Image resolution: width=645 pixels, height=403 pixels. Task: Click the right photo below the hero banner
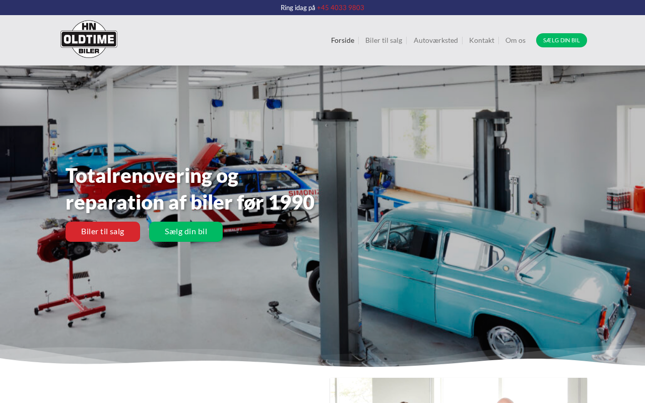click(x=514, y=391)
